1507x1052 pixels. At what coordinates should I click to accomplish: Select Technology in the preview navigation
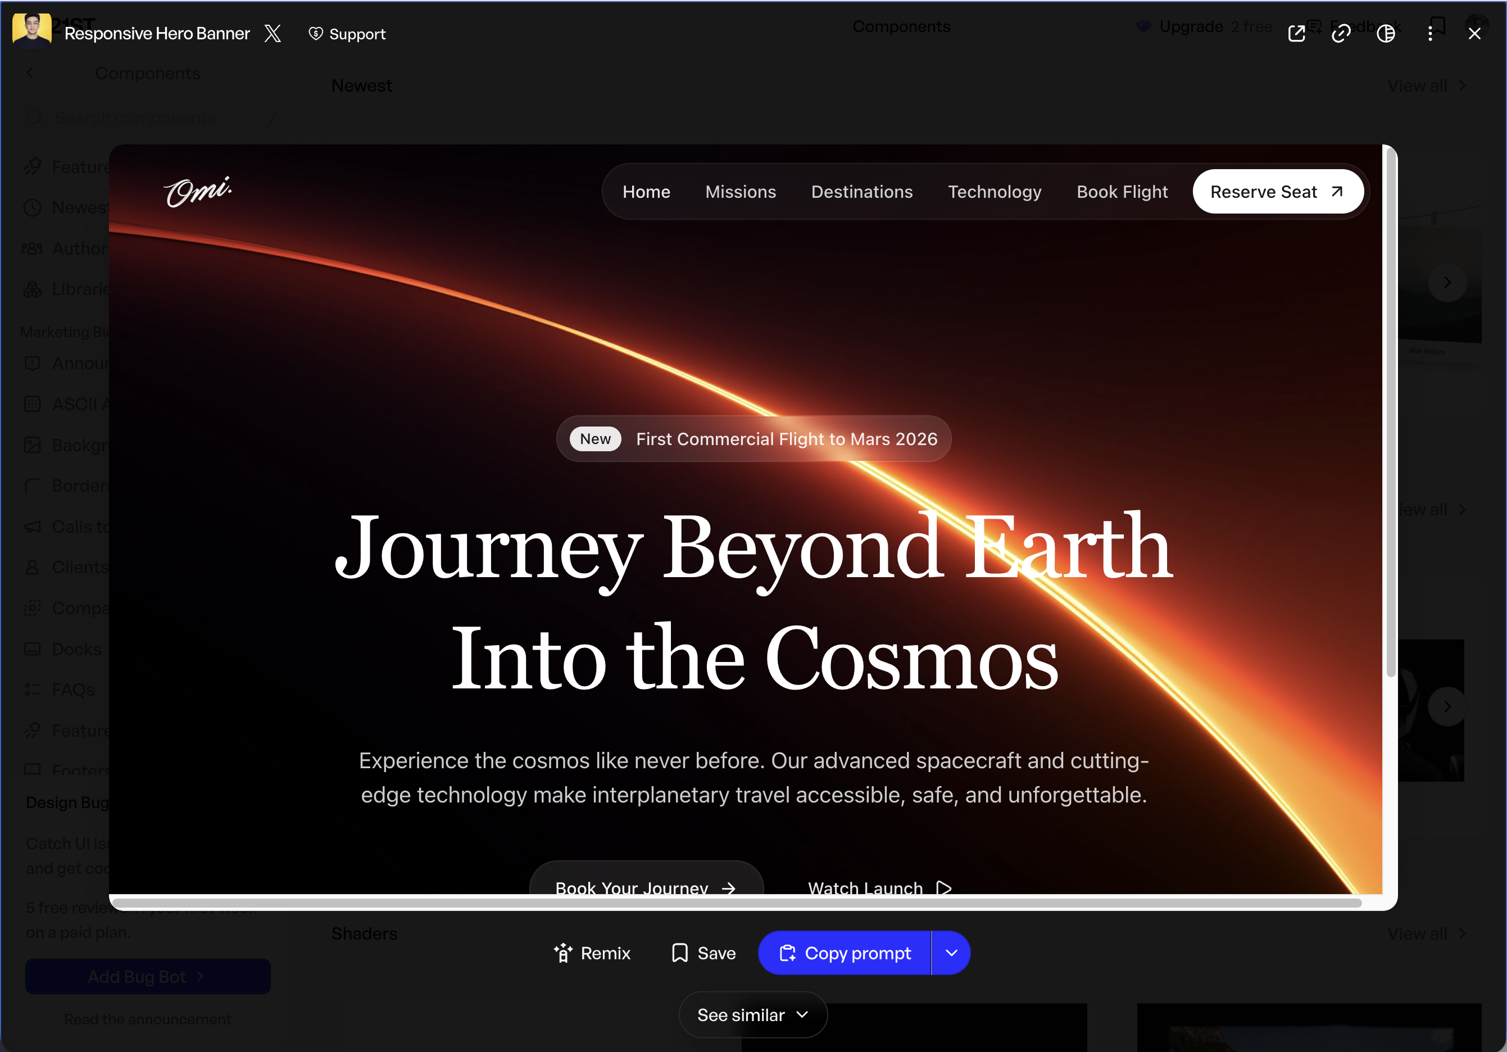pyautogui.click(x=995, y=192)
